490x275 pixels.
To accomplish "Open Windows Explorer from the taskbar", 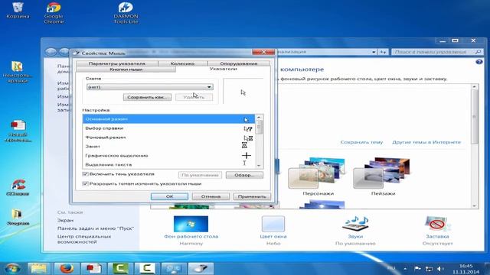I will click(x=39, y=268).
